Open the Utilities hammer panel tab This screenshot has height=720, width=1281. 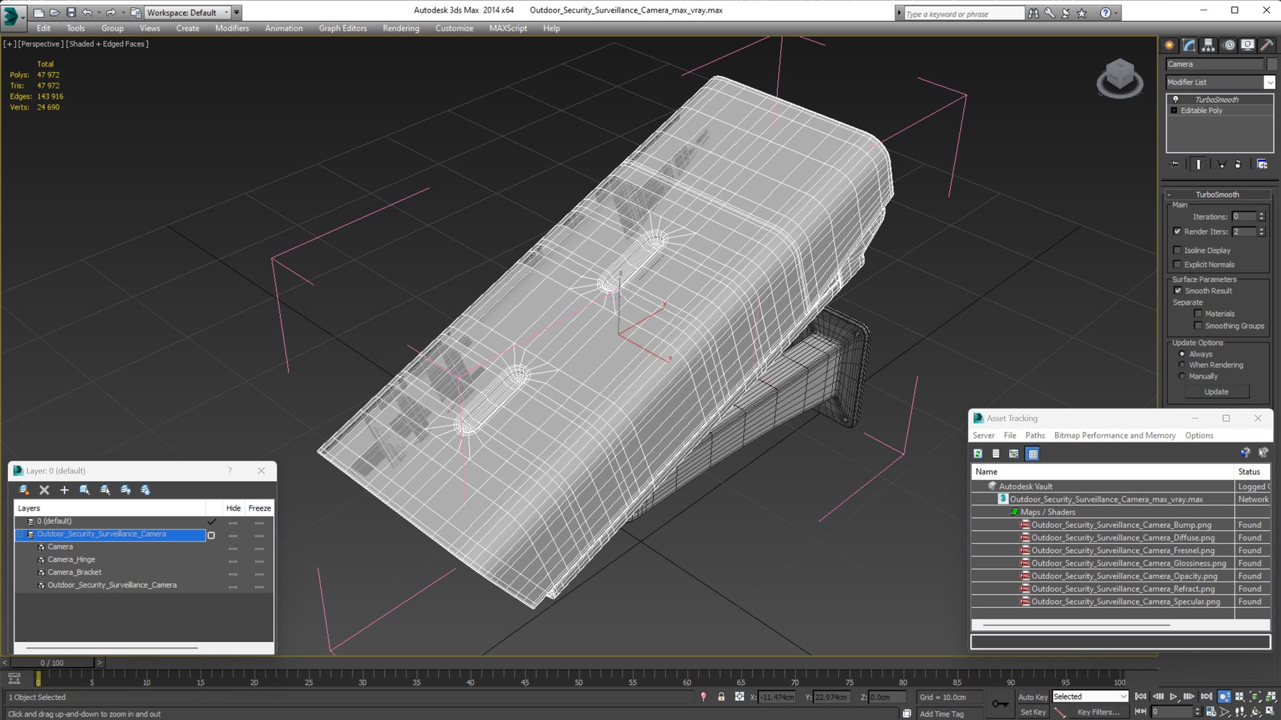(x=1266, y=45)
